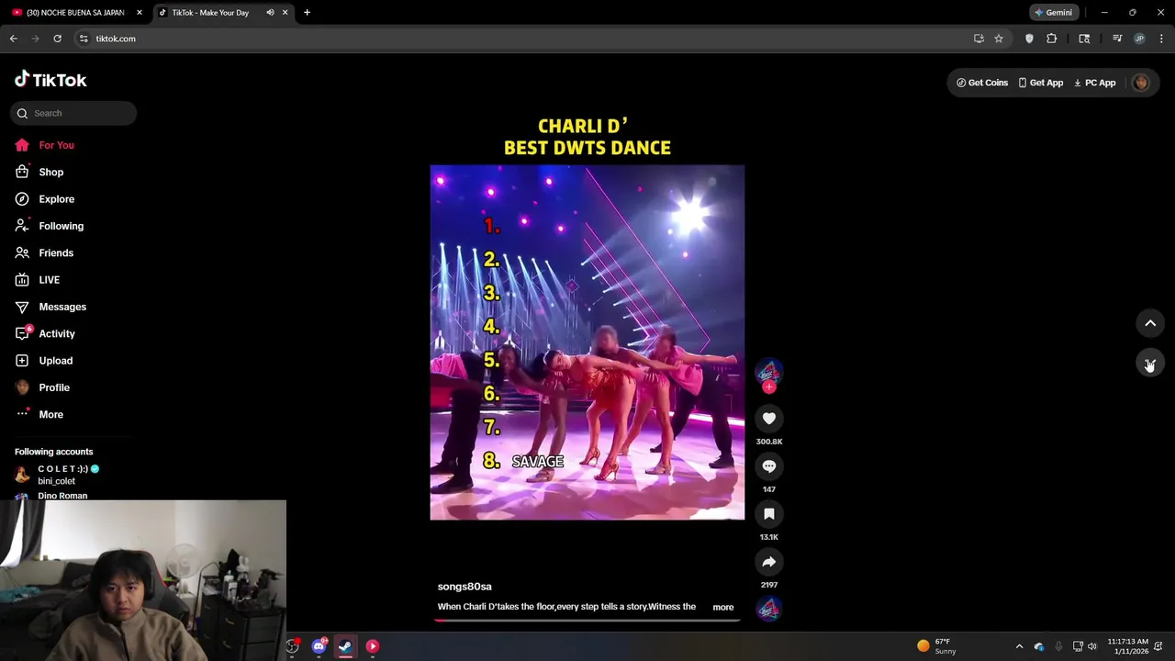Click the TikTok logo
Viewport: 1175px width, 661px height.
tap(50, 80)
